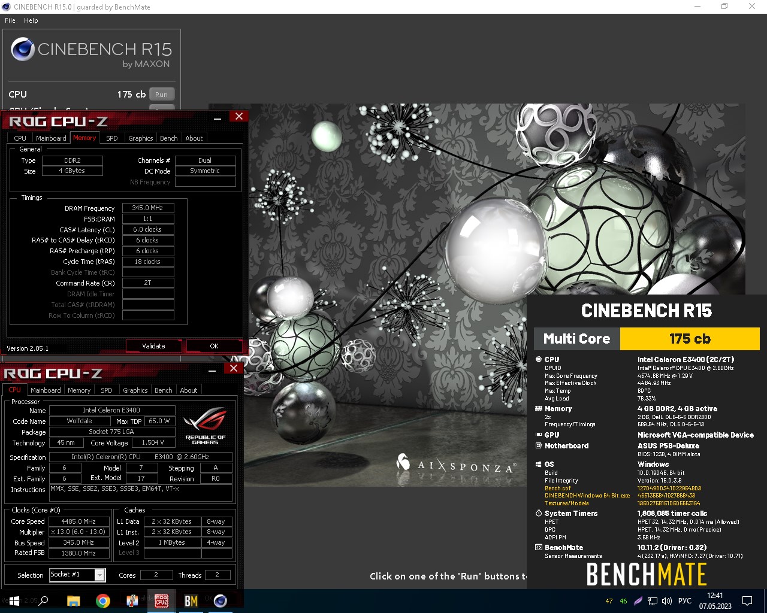
Task: Run the Cinebench CPU test
Action: point(162,95)
